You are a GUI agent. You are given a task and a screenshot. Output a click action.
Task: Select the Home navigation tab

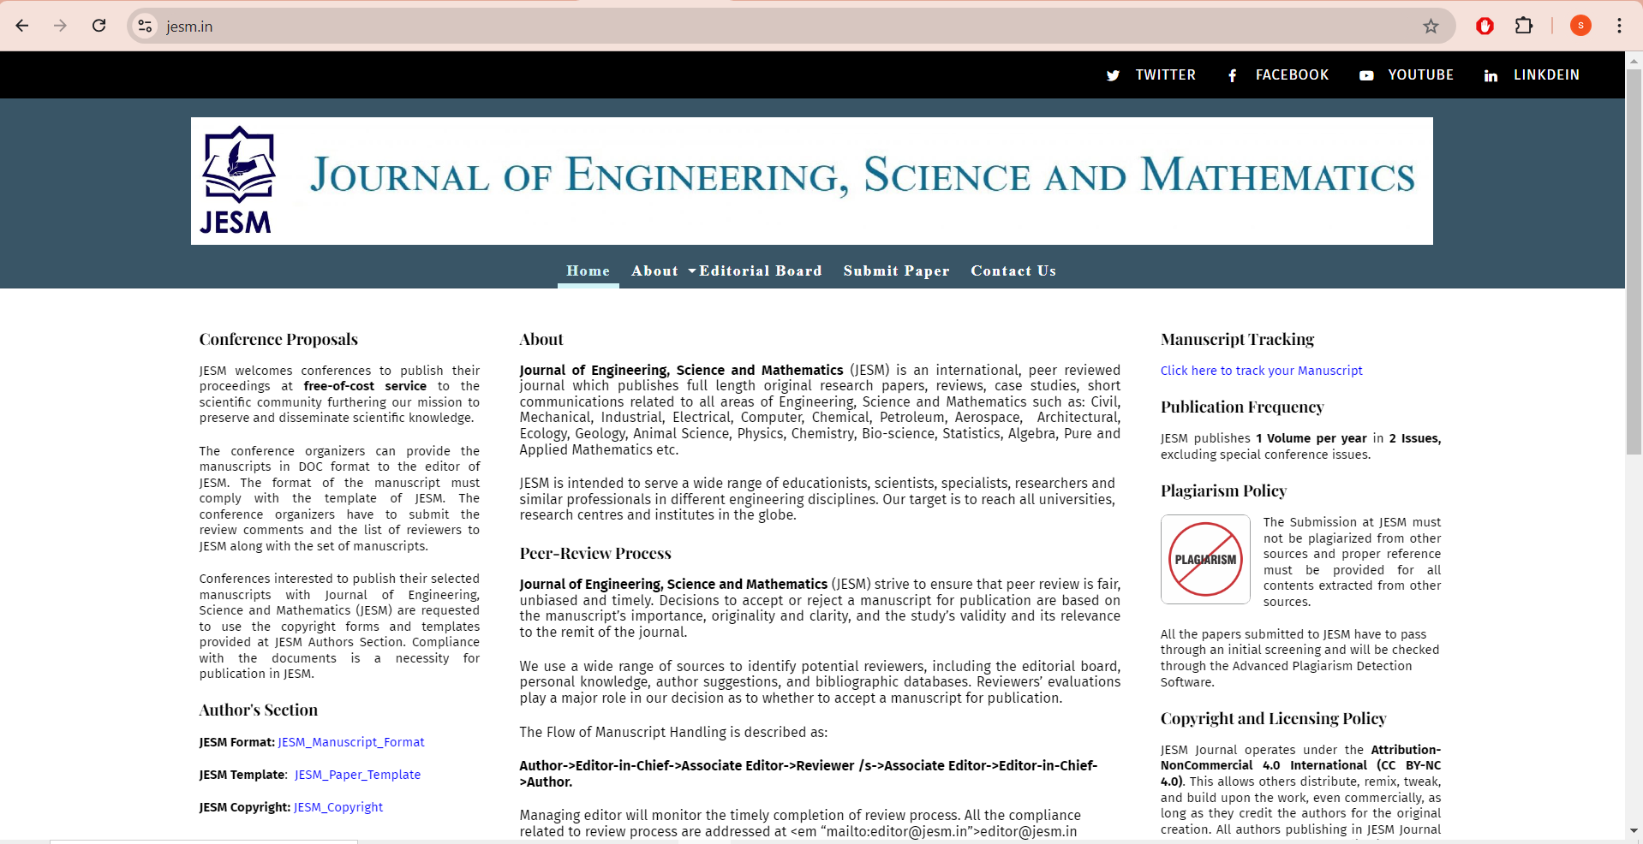(x=588, y=270)
